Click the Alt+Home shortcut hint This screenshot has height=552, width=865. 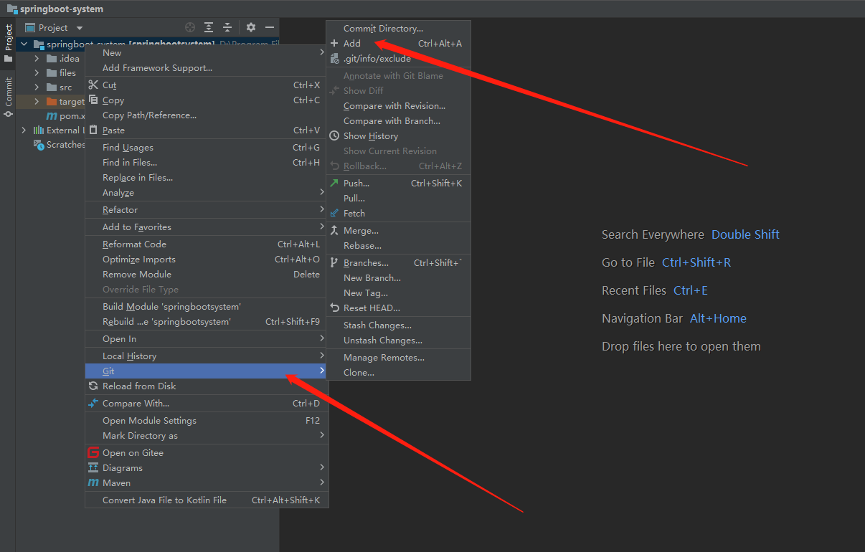[x=718, y=318]
